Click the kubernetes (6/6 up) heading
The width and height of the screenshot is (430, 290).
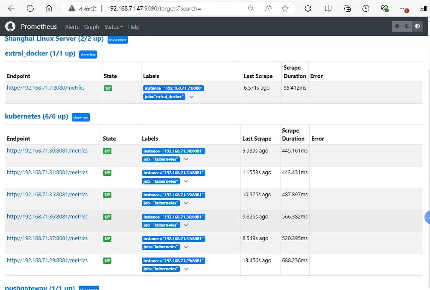[x=37, y=116]
